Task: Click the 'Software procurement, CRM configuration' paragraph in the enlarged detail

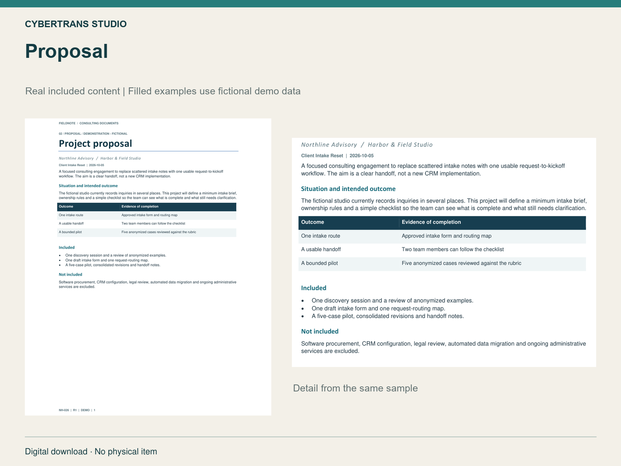Action: pyautogui.click(x=444, y=348)
